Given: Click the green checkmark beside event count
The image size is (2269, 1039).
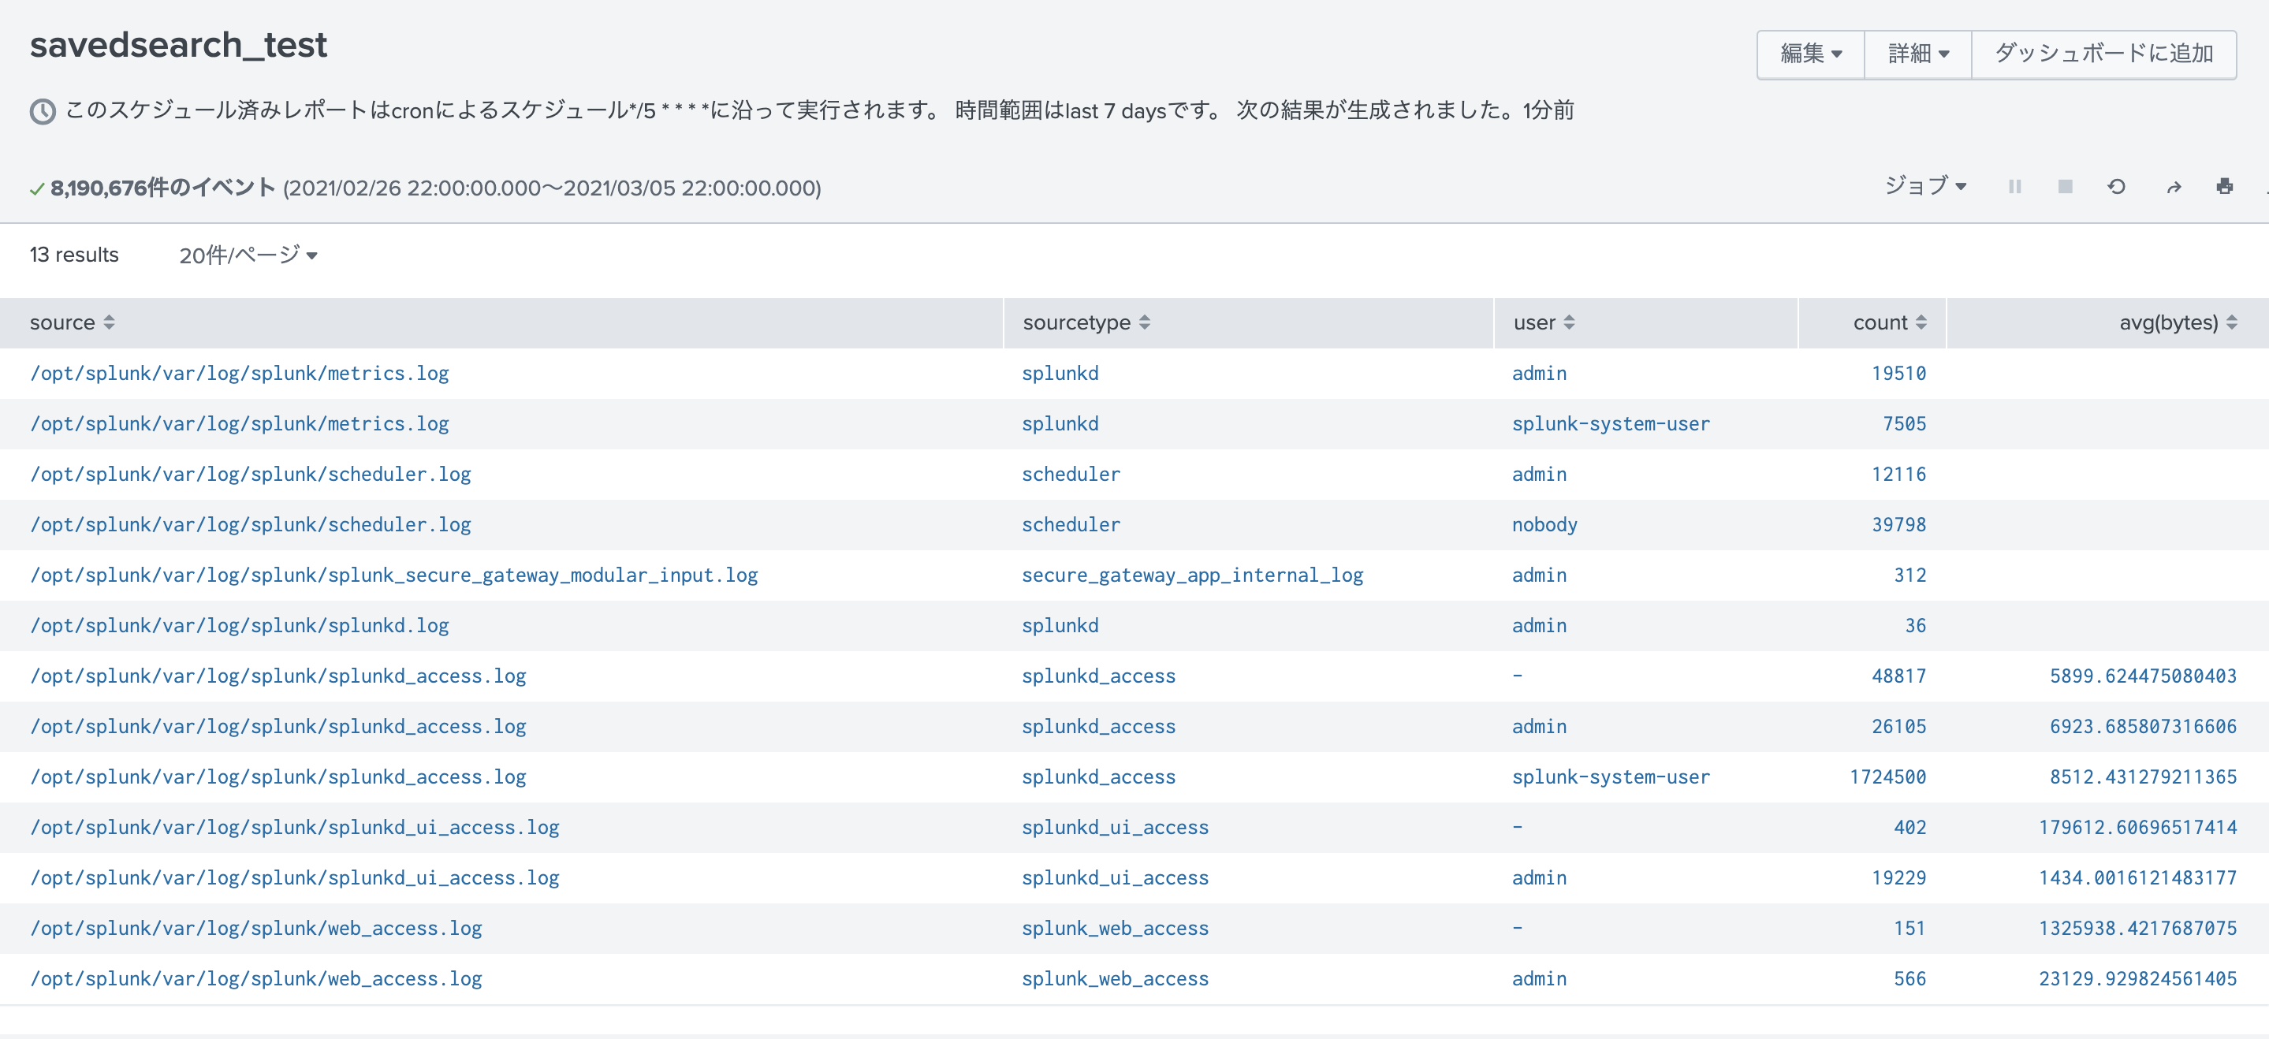Looking at the screenshot, I should (36, 188).
